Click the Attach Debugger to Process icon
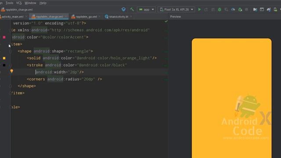This screenshot has width=281, height=158. tap(240, 10)
